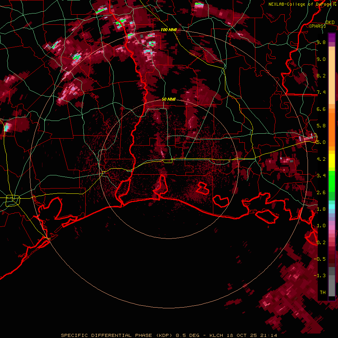338x338 pixels.
Task: Click the -0.5 value on the legend
Action: [320, 259]
